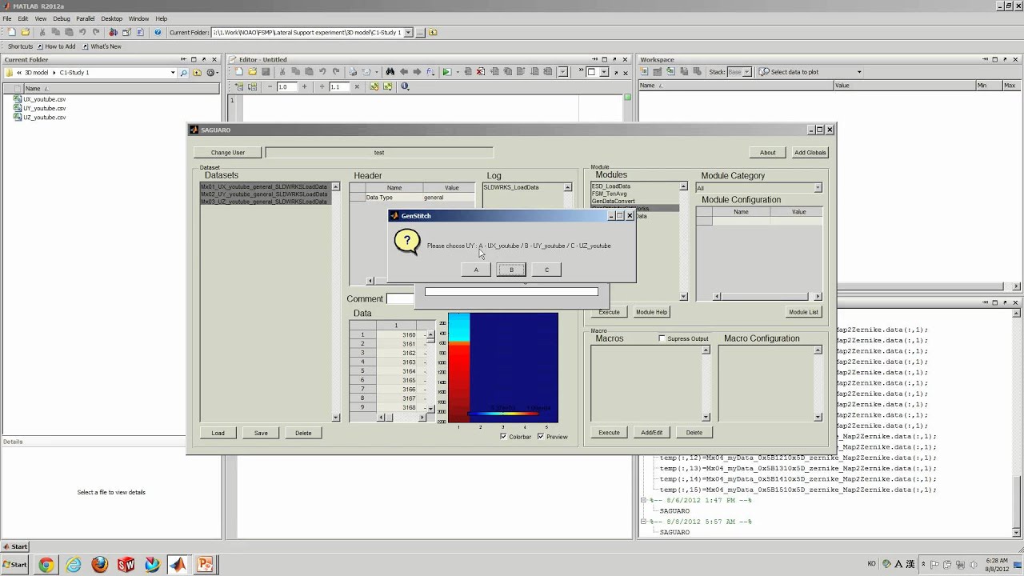
Task: Click the Windows Start button
Action: 15,565
